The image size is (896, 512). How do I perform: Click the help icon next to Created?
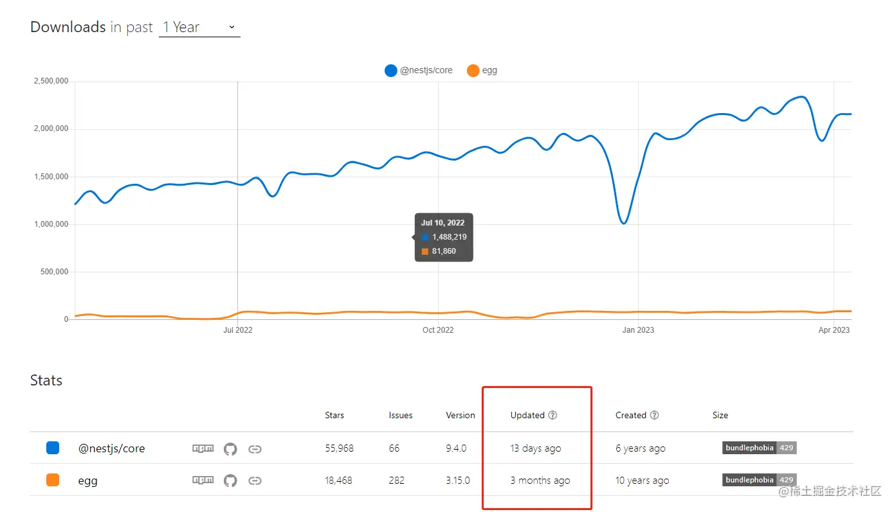pos(654,415)
